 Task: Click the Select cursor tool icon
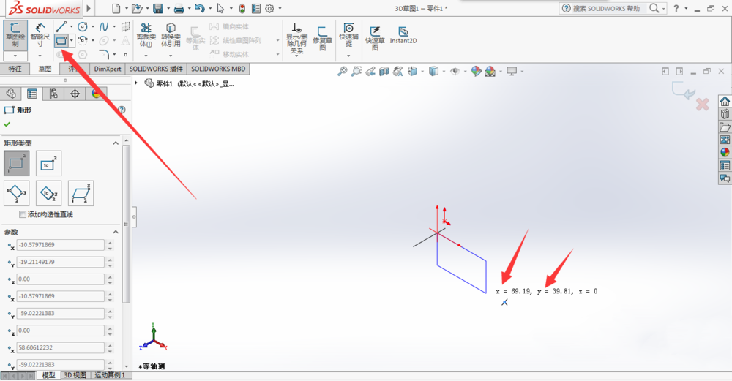pos(221,8)
